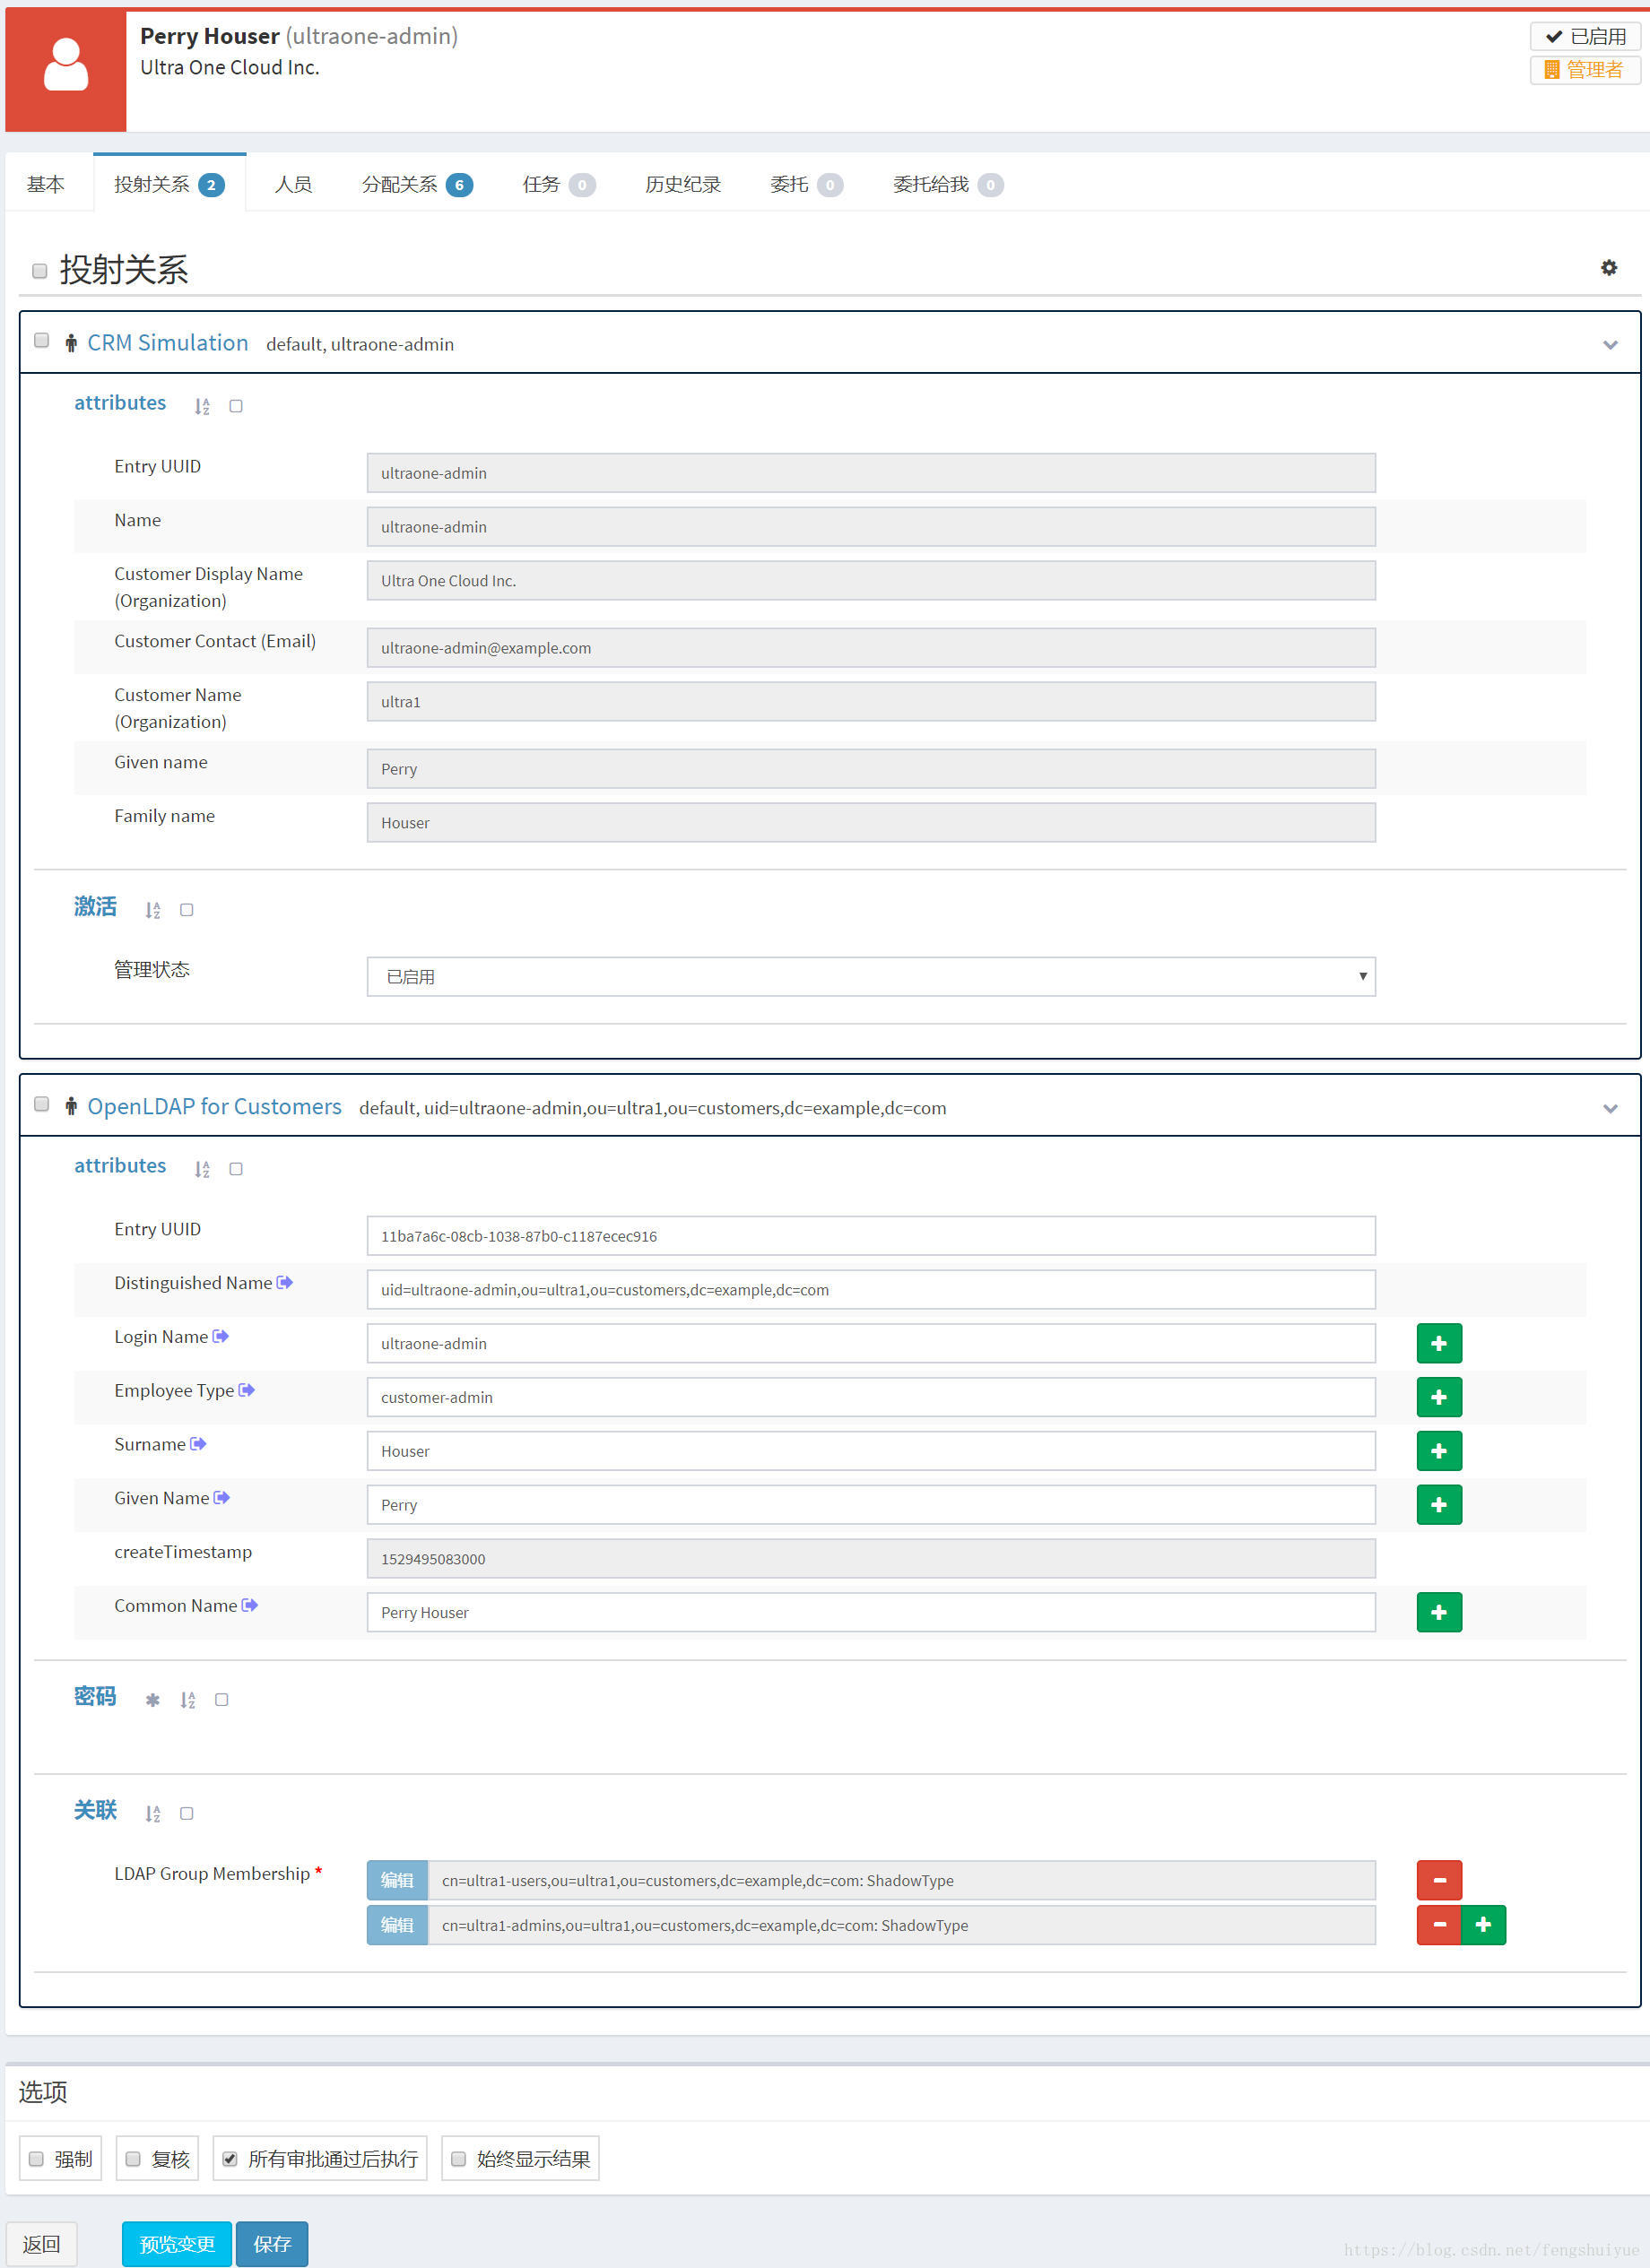Image resolution: width=1650 pixels, height=2268 pixels.
Task: Enable 始终显示结果 option
Action: coord(458,2159)
